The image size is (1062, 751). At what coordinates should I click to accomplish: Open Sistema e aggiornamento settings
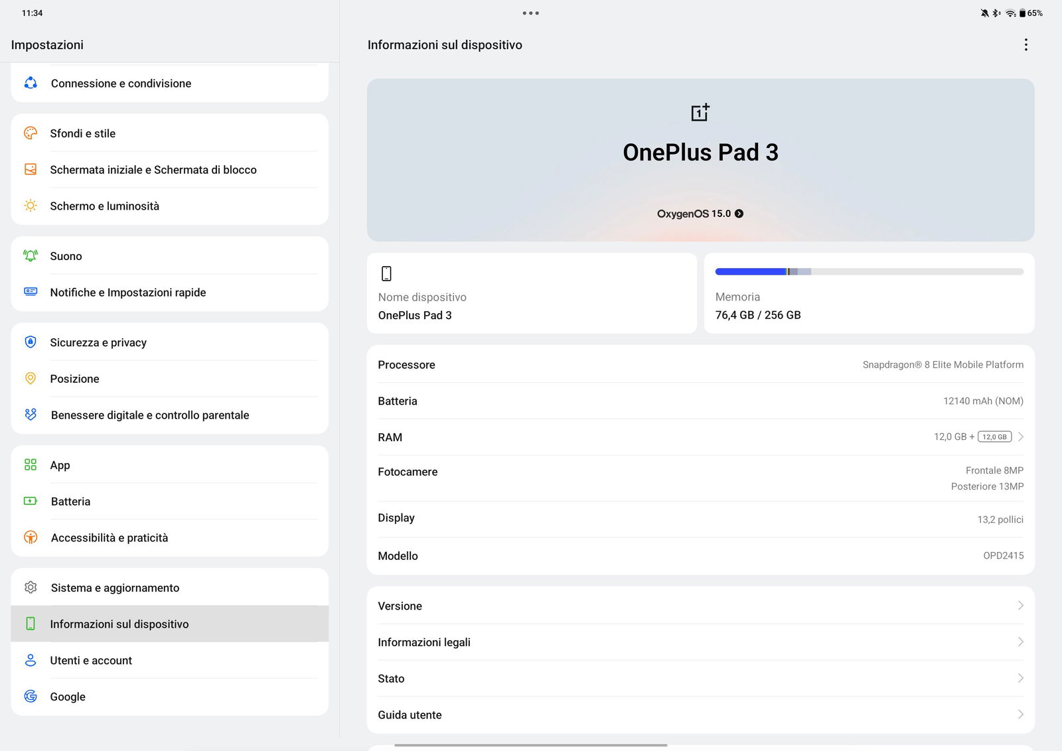170,587
